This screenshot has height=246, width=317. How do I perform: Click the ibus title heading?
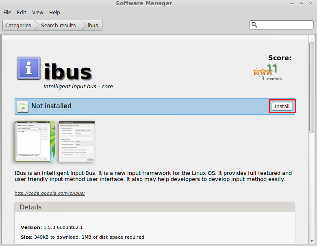point(68,72)
